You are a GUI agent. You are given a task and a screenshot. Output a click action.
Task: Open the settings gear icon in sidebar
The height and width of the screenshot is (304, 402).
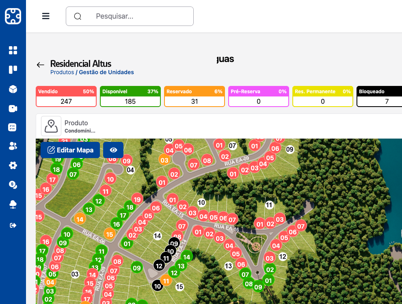[13, 165]
